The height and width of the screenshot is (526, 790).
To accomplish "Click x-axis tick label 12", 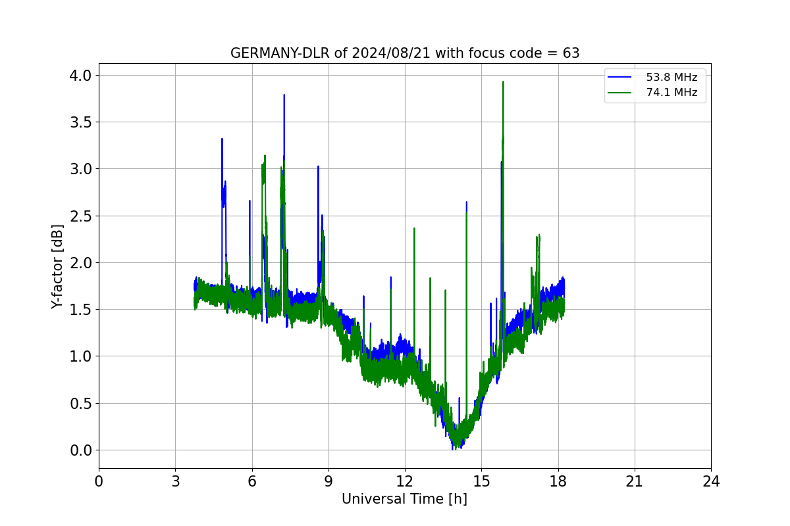I will tap(405, 481).
